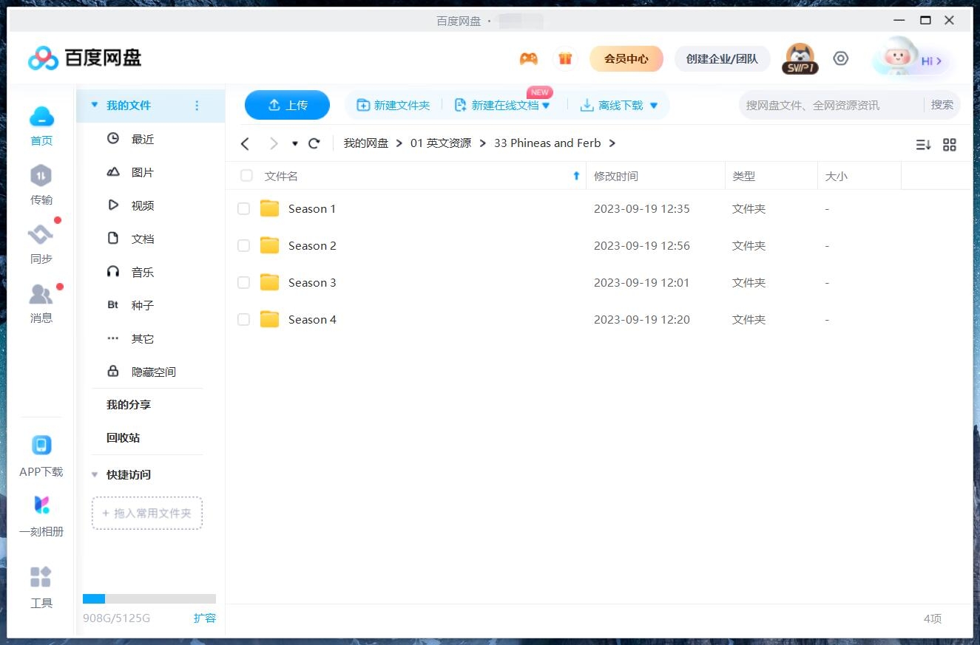The height and width of the screenshot is (645, 980).
Task: Open the 工具 (Tools) panel
Action: 41,583
